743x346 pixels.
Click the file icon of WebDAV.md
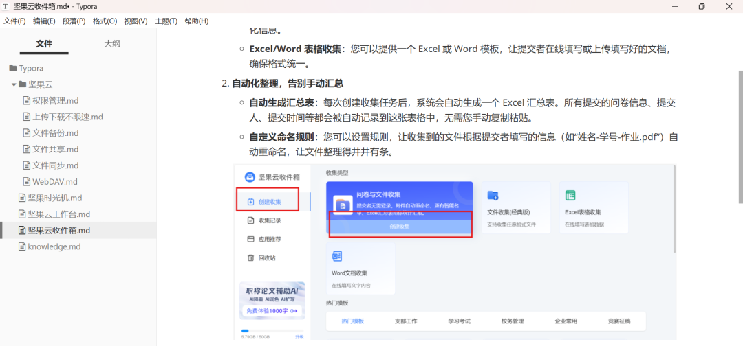point(27,181)
